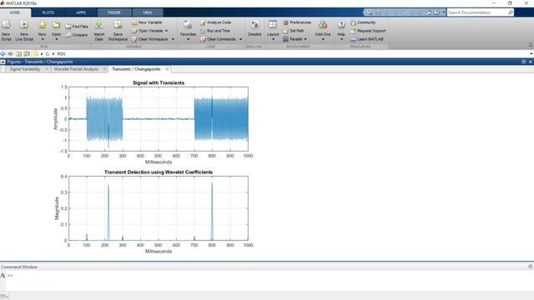Expand the Open Variable dropdown arrow
The height and width of the screenshot is (300, 534).
(167, 31)
